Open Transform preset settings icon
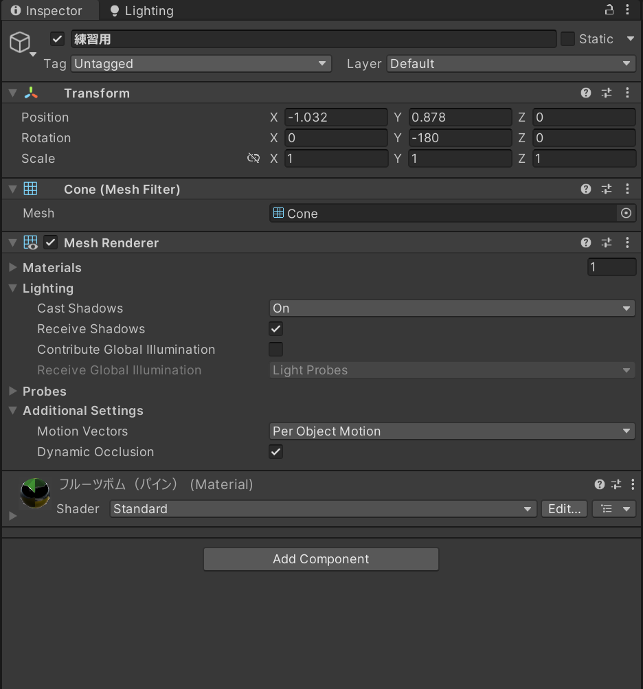Image resolution: width=643 pixels, height=689 pixels. (607, 93)
